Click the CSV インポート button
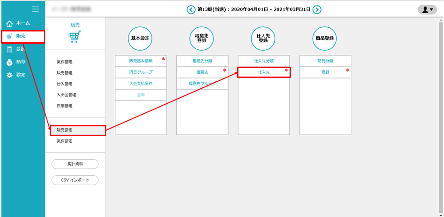This screenshot has height=217, width=444. click(x=75, y=180)
